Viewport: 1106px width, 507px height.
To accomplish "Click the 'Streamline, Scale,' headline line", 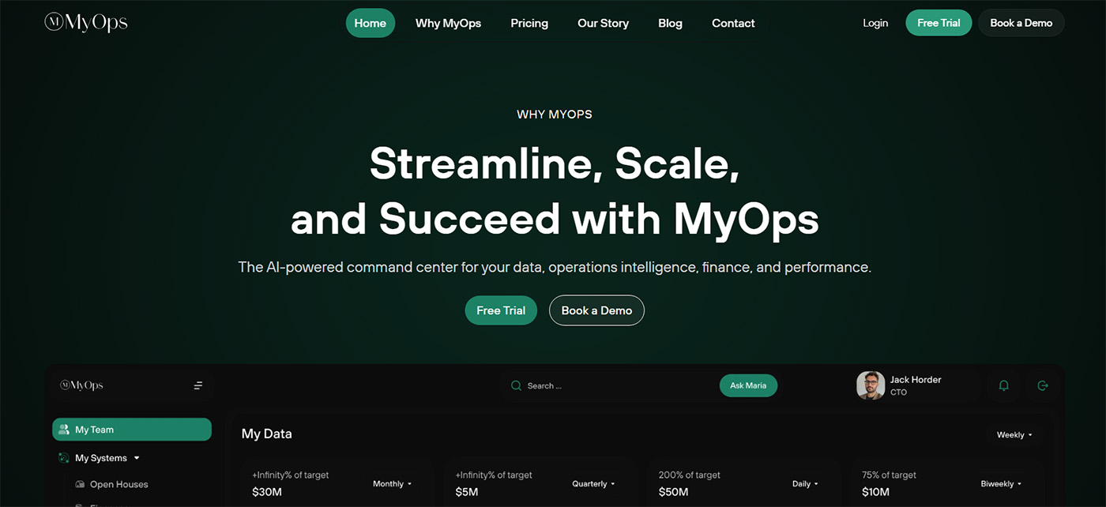I will pos(555,163).
